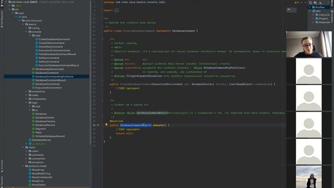Click the project tree vertical scrollbar

pyautogui.click(x=90, y=73)
